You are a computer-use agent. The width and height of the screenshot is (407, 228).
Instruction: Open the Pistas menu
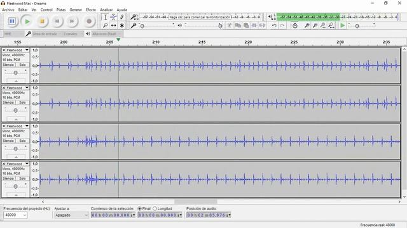61,9
